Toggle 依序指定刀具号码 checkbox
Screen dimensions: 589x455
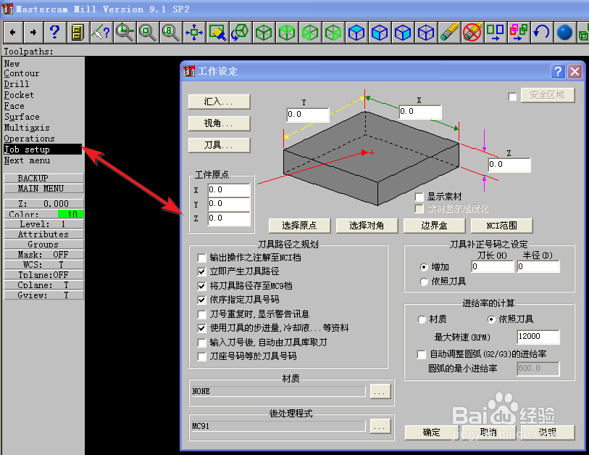click(201, 300)
